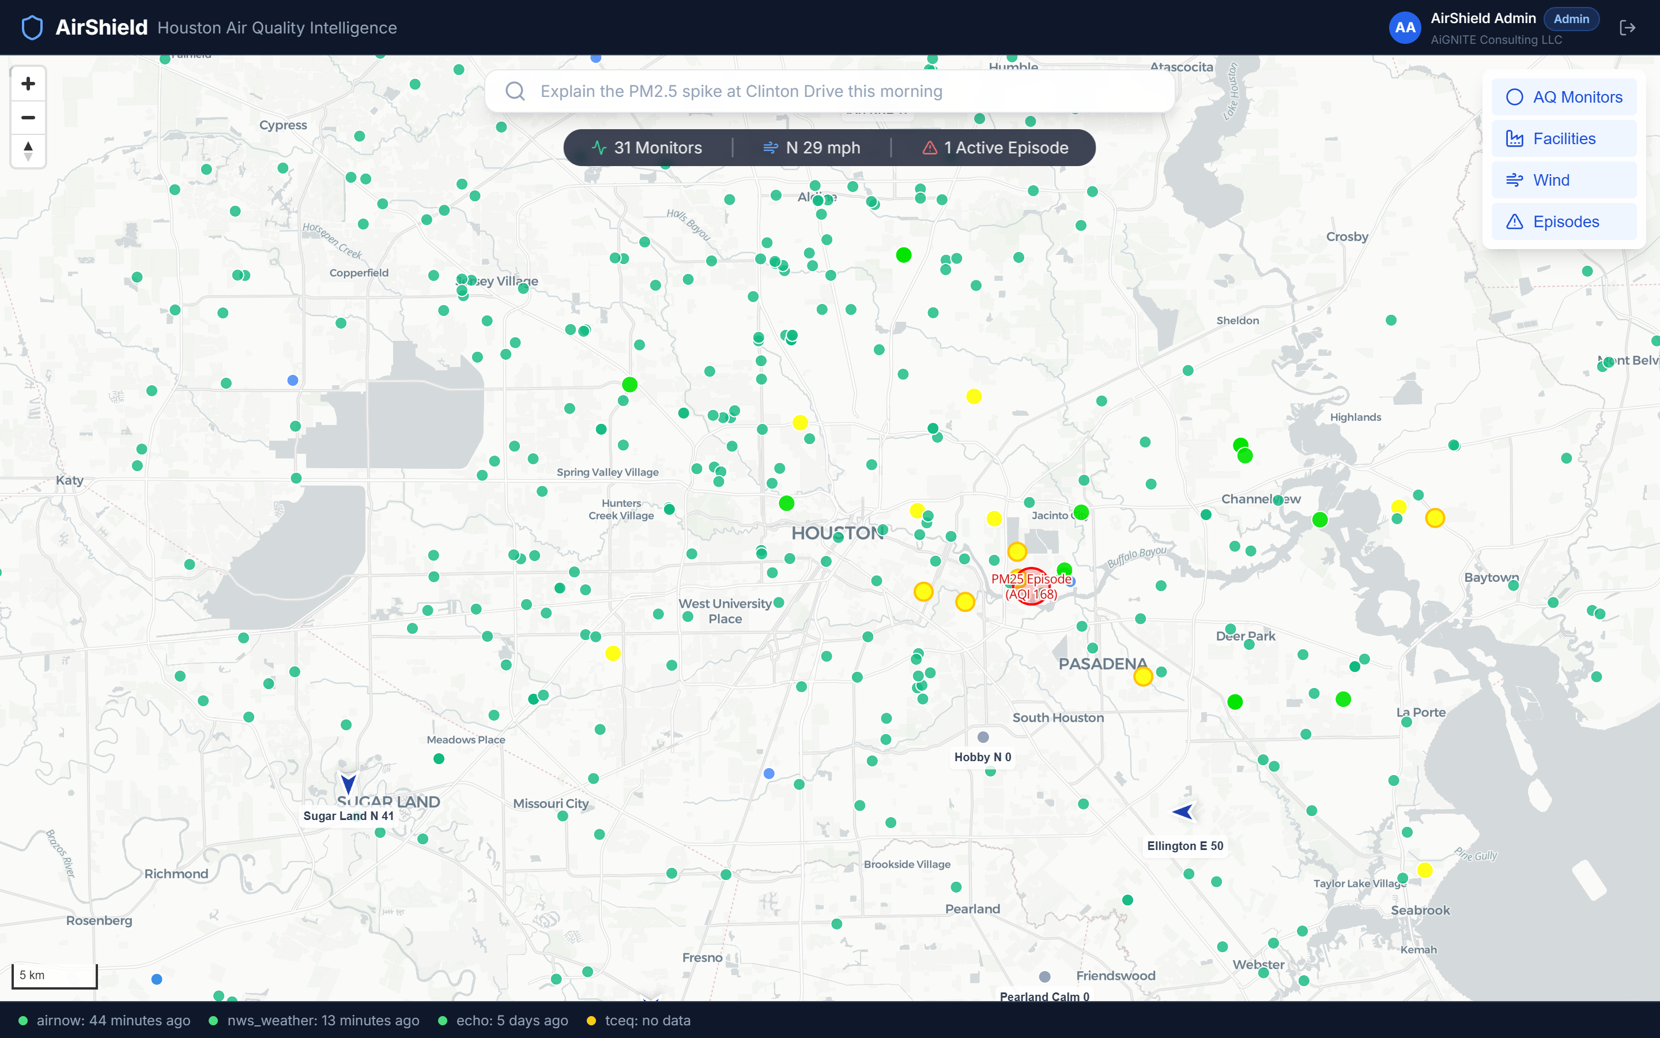The width and height of the screenshot is (1660, 1038).
Task: Click inside the Clinton Drive search field
Action: (x=823, y=91)
